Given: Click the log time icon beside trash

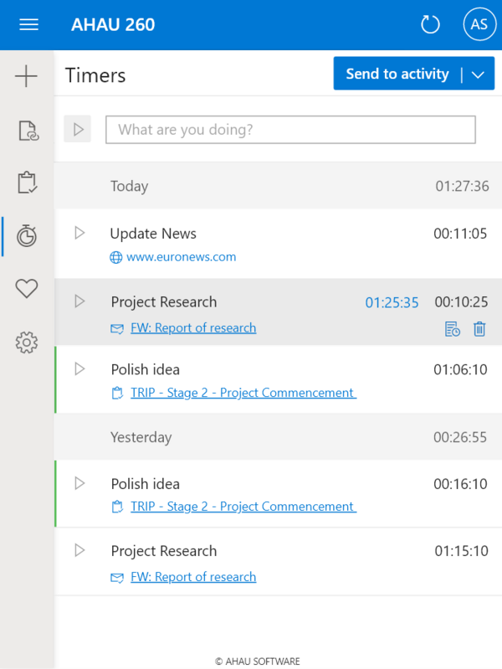Looking at the screenshot, I should [452, 329].
